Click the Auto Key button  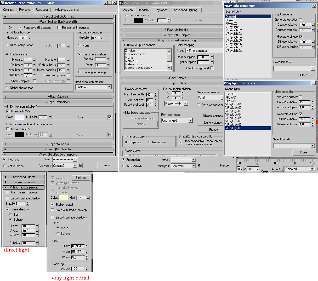[277, 169]
